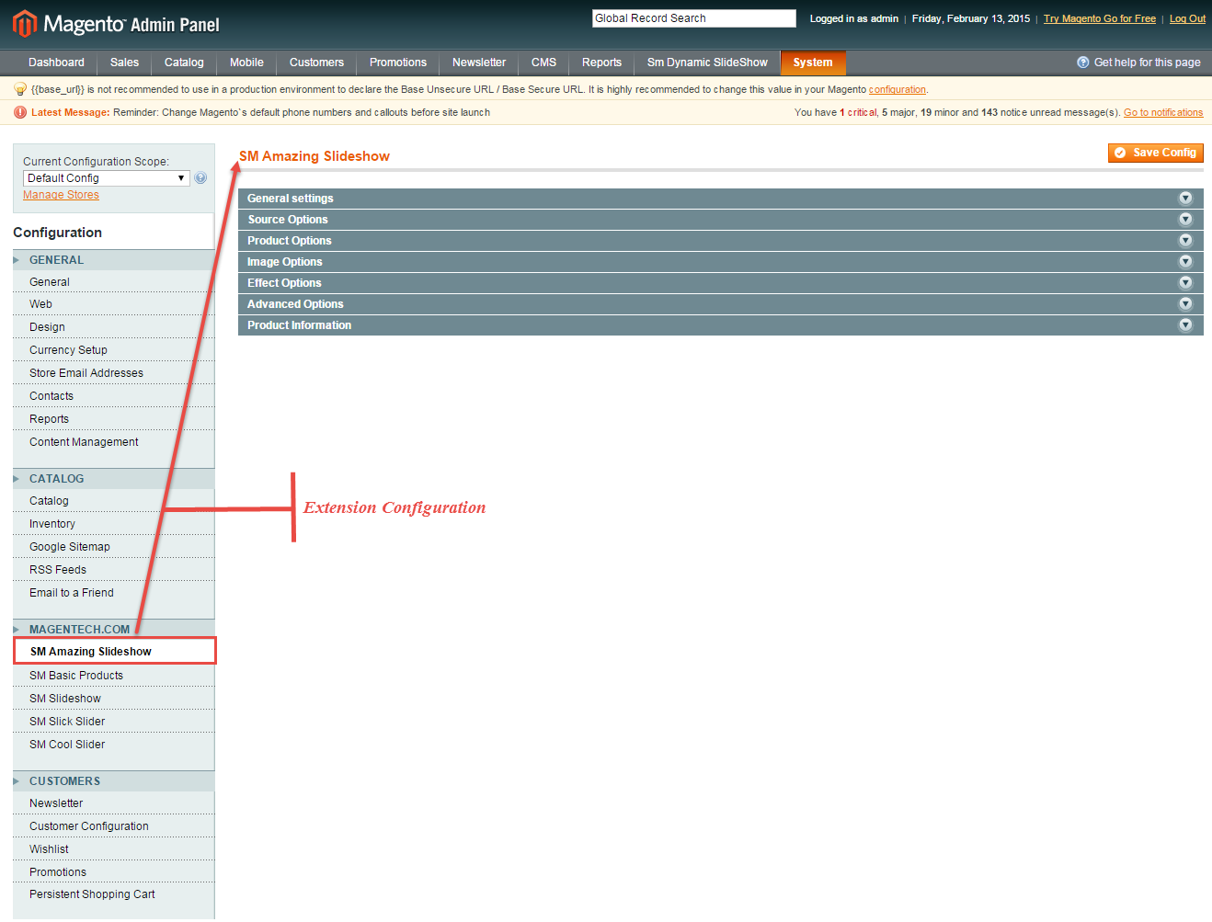Follow the Manage Stores link
Image resolution: width=1212 pixels, height=922 pixels.
[61, 195]
